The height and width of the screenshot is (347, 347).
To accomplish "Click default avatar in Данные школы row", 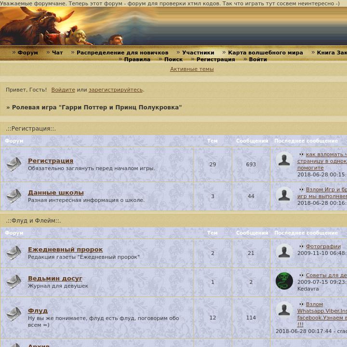I will [284, 195].
